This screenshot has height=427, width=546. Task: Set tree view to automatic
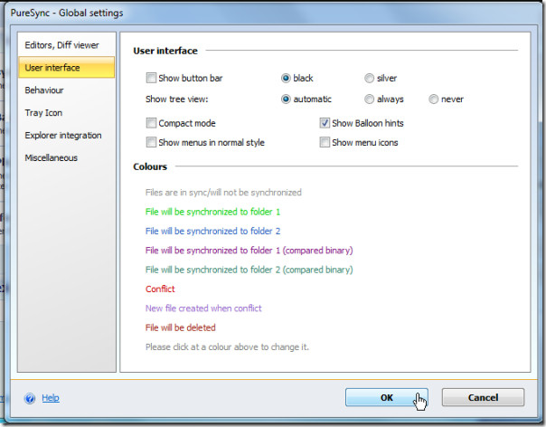[x=286, y=100]
